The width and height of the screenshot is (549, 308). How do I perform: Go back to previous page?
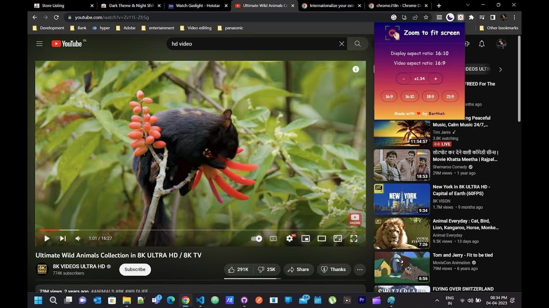coord(35,18)
